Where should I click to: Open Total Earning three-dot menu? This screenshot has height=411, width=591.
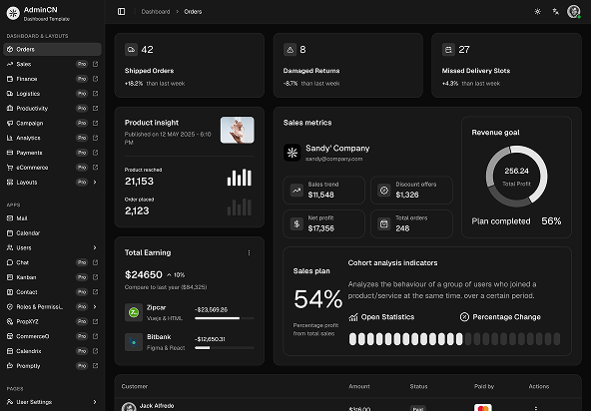pyautogui.click(x=249, y=252)
